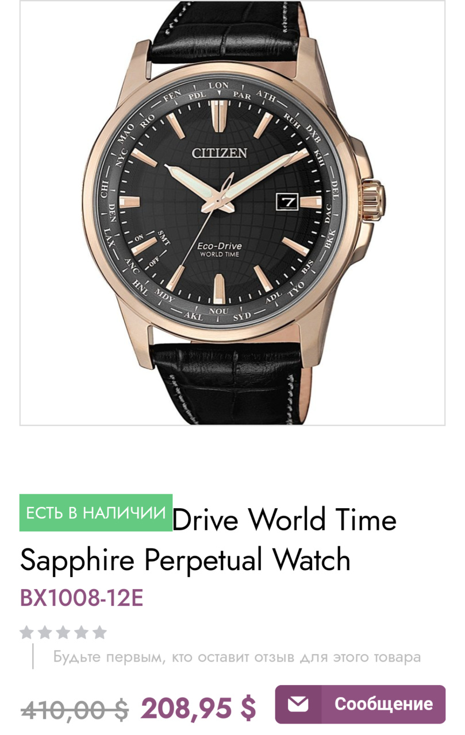Enlarge the Citizen watch product photo
The width and height of the screenshot is (465, 735).
pyautogui.click(x=232, y=213)
